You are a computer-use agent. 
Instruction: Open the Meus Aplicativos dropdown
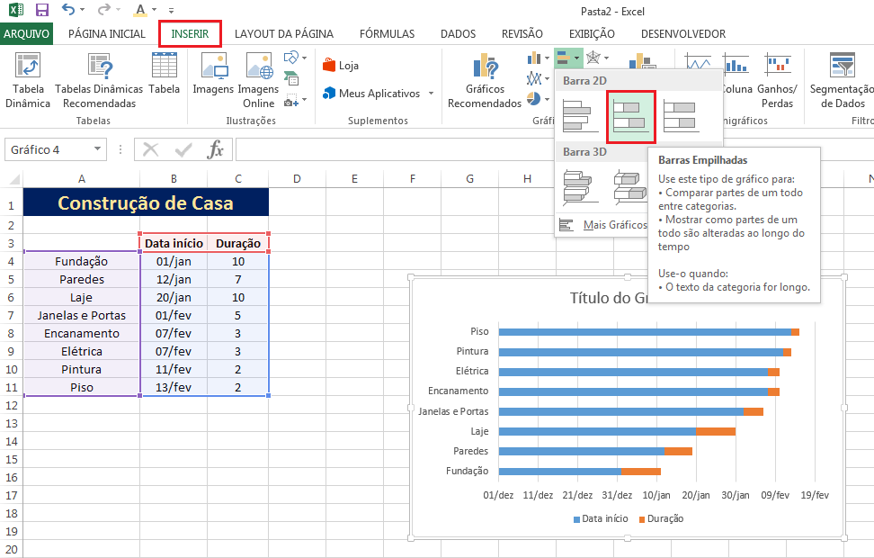(430, 94)
